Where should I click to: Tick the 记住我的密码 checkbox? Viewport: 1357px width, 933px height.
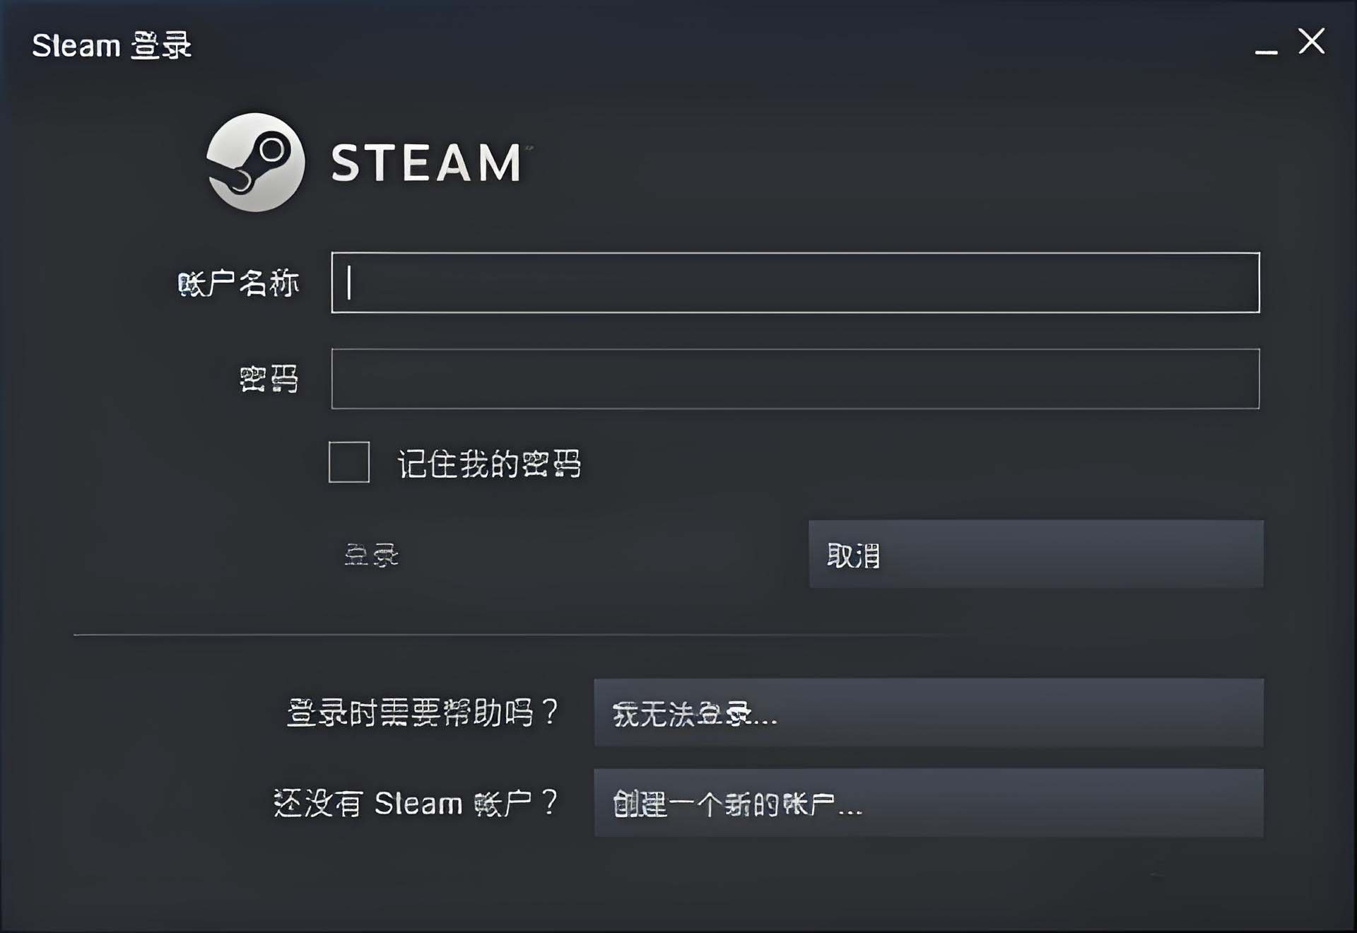349,462
